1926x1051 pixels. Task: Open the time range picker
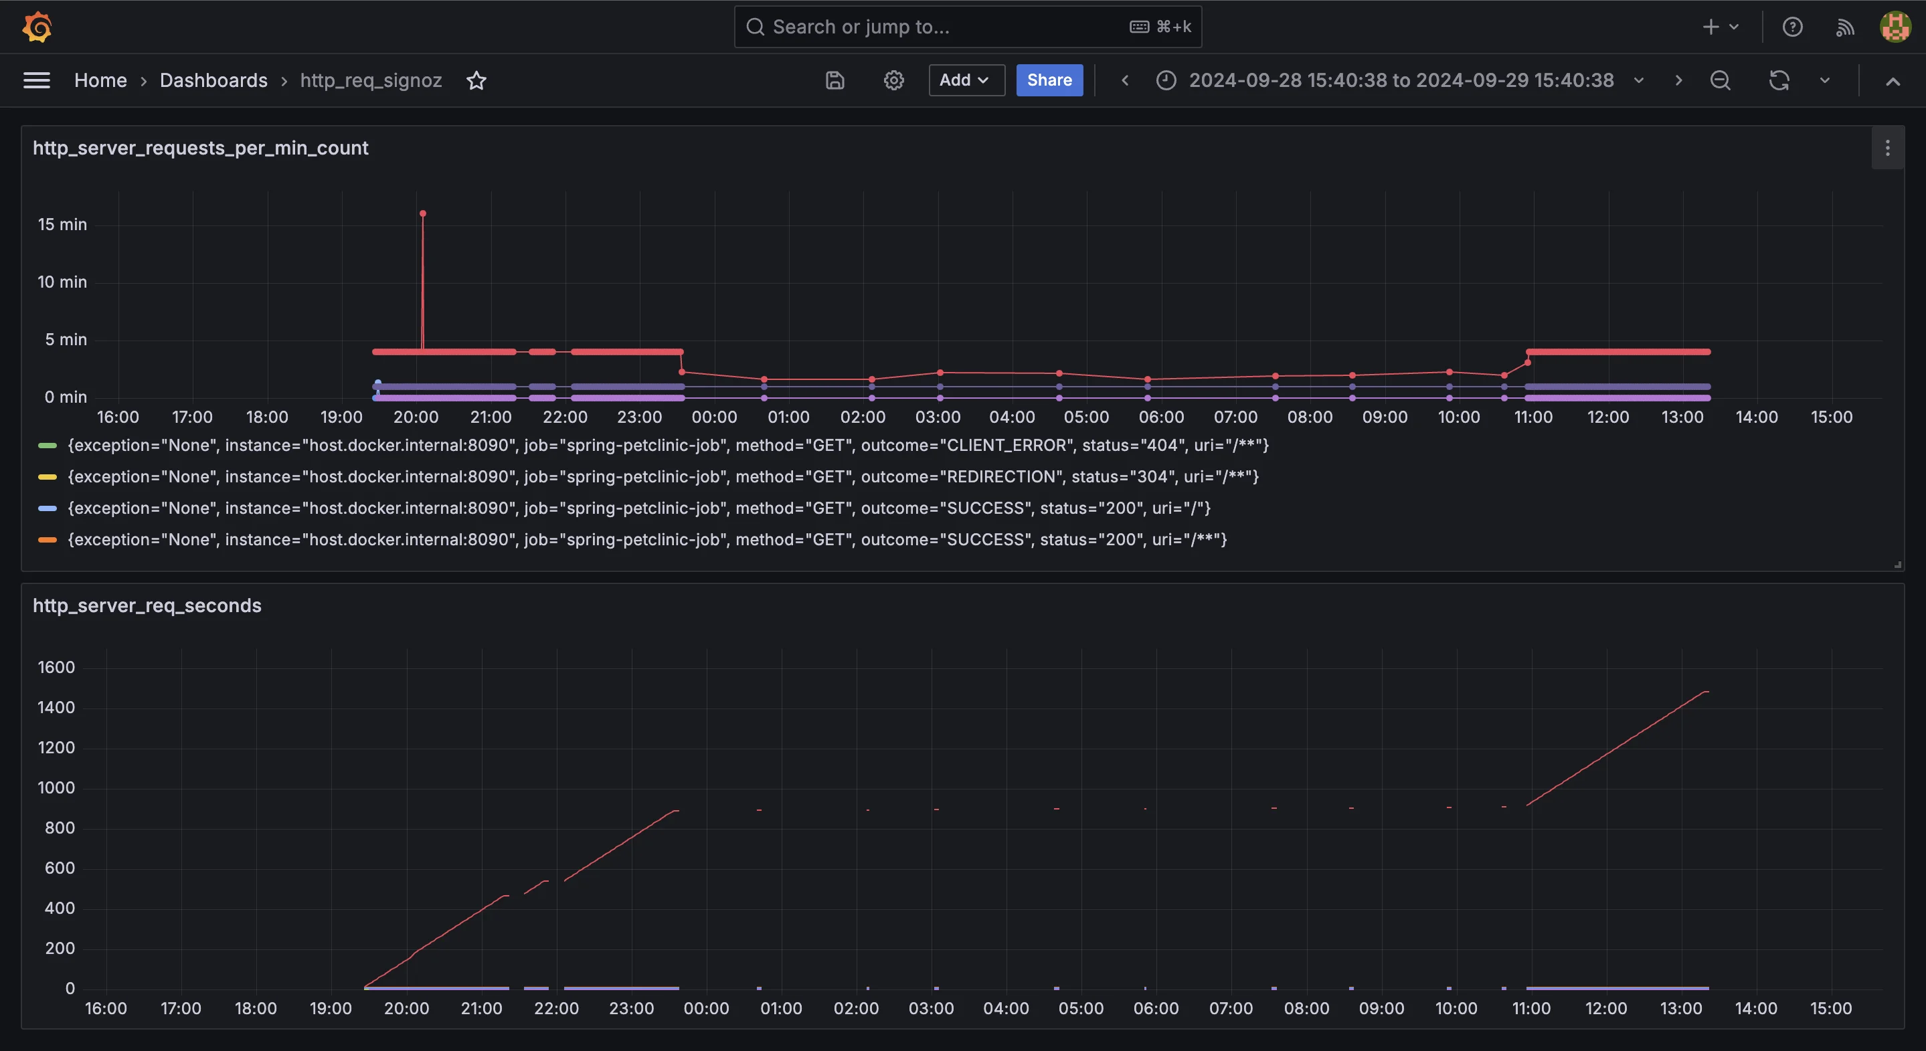coord(1401,80)
